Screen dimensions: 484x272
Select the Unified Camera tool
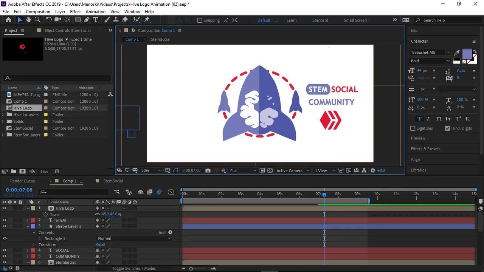tap(57, 20)
